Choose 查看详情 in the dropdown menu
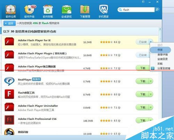 163,54
